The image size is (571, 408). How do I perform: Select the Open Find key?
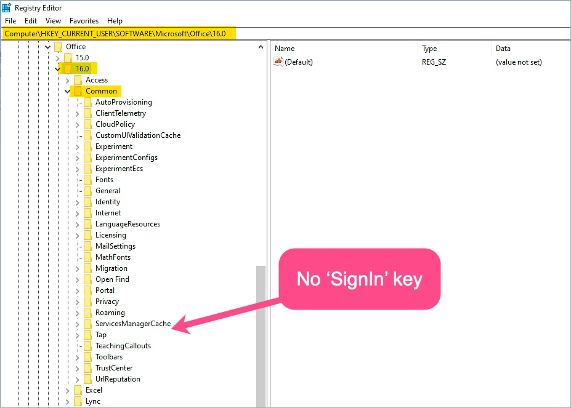(x=112, y=279)
